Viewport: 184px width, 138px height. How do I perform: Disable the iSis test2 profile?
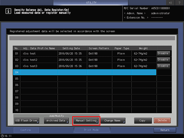(x=163, y=60)
